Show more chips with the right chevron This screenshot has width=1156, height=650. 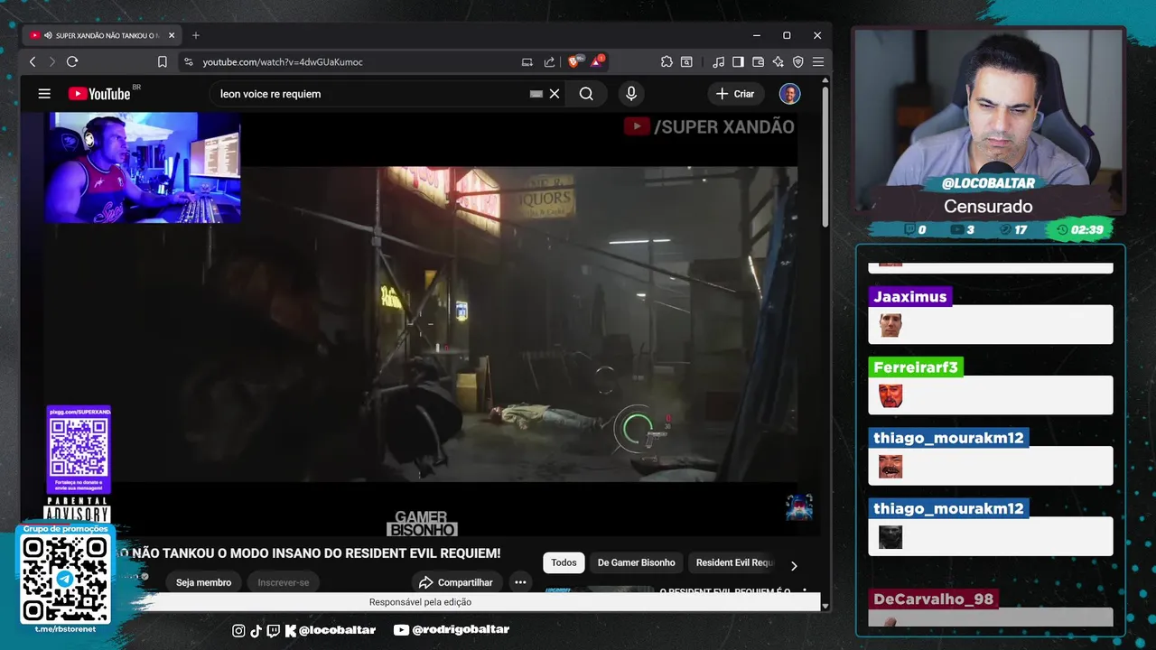click(x=794, y=566)
